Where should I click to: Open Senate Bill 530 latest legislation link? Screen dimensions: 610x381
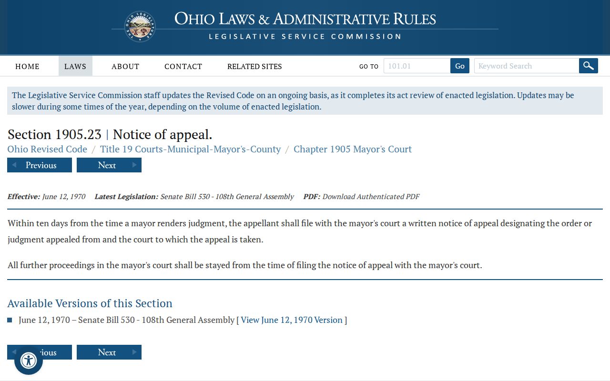[x=227, y=196]
